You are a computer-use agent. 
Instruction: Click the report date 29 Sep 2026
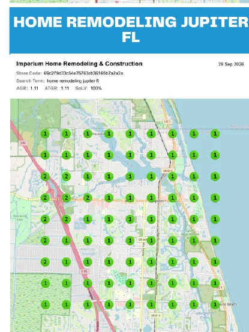click(231, 64)
